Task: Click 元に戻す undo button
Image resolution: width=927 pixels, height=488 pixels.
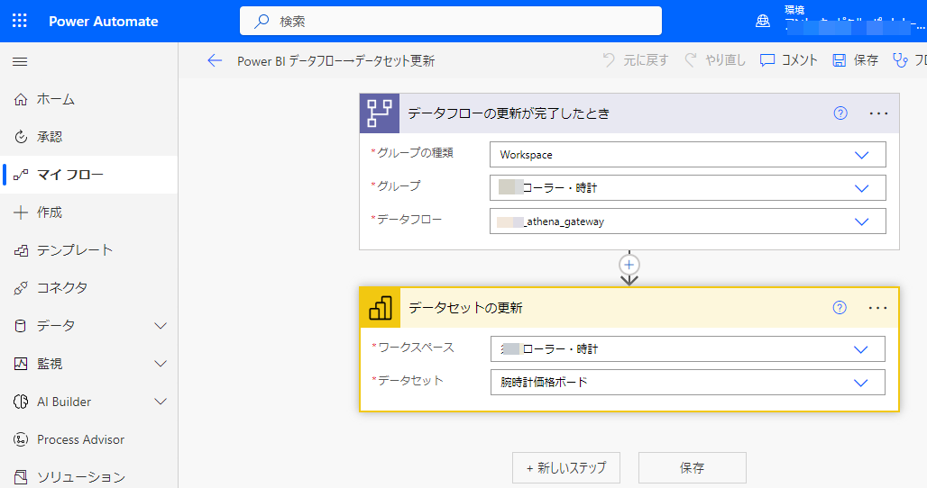Action: pyautogui.click(x=636, y=60)
